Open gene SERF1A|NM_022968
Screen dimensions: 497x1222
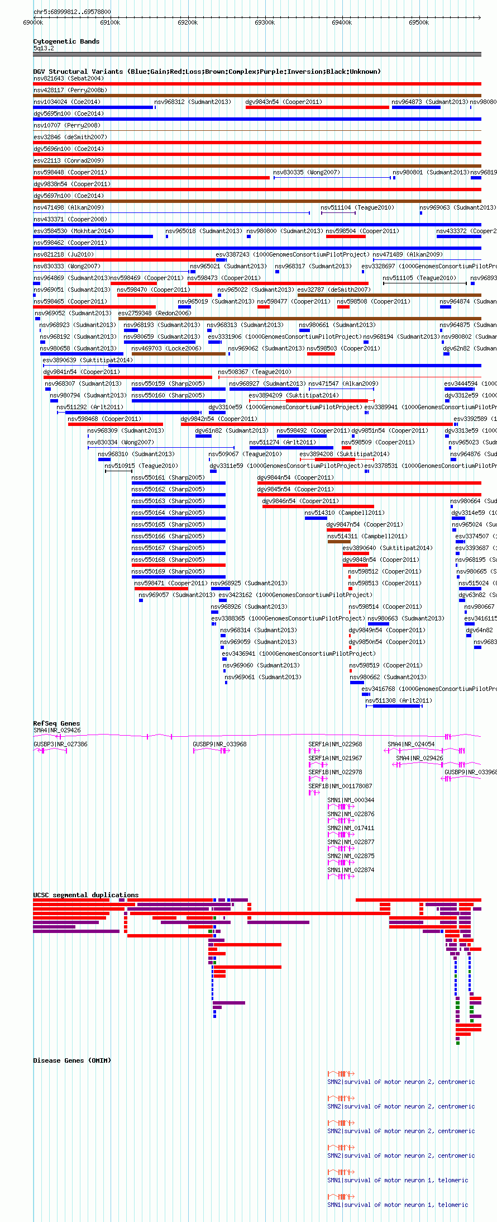(335, 744)
